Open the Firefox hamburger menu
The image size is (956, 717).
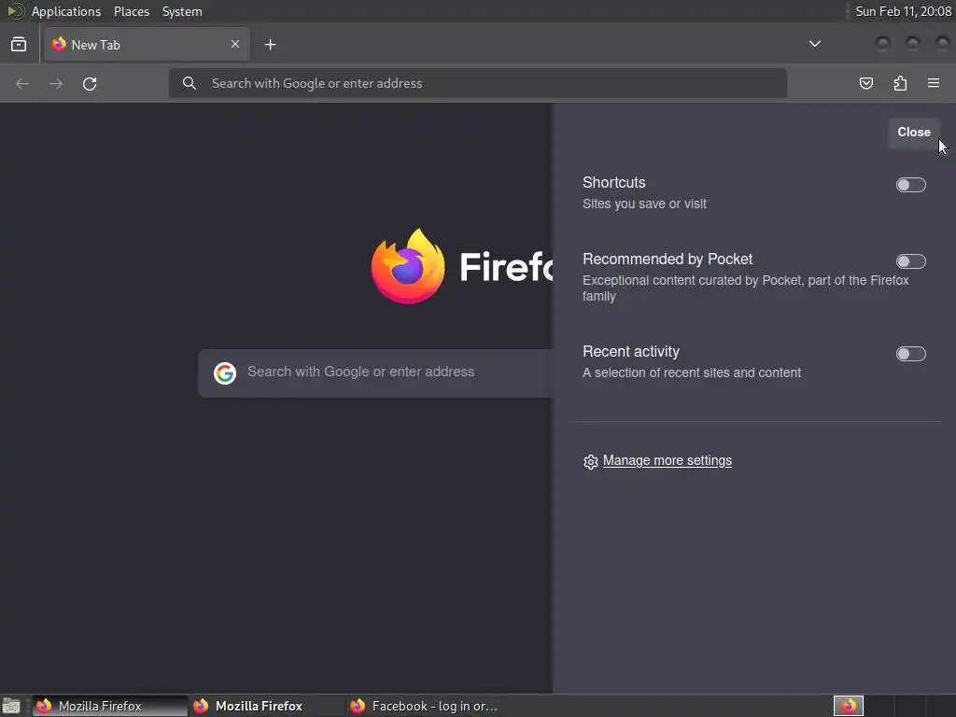[934, 83]
